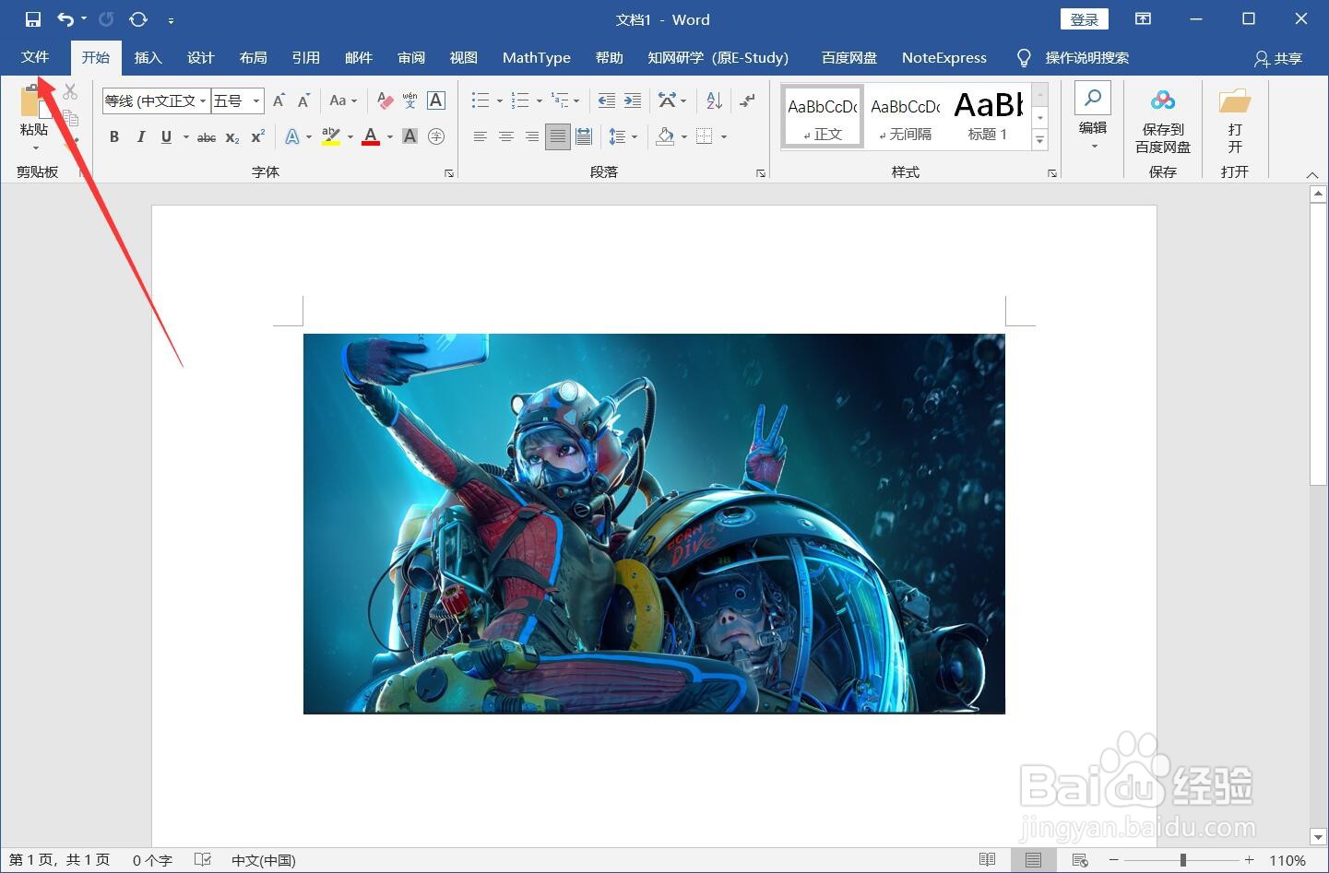Align text right
This screenshot has height=873, width=1329.
tap(531, 137)
